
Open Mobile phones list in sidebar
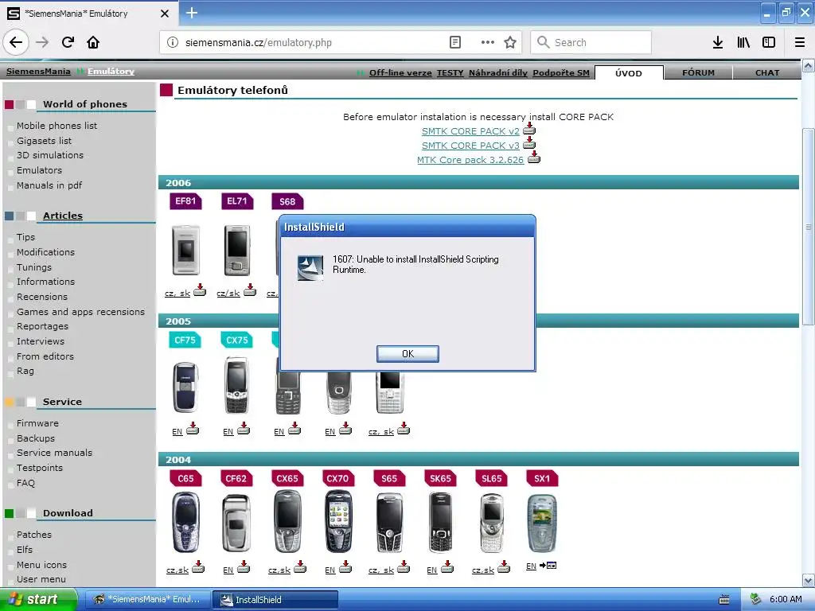coord(57,126)
